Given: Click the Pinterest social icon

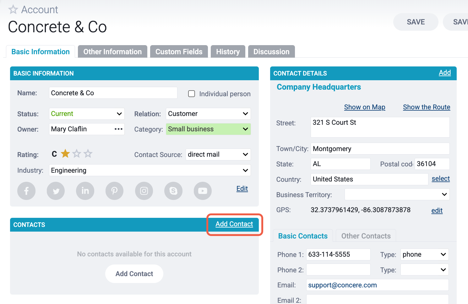Looking at the screenshot, I should click(x=114, y=191).
